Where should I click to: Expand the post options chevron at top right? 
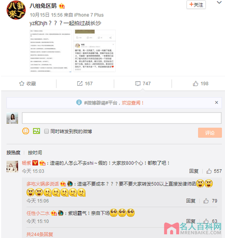tap(219, 2)
